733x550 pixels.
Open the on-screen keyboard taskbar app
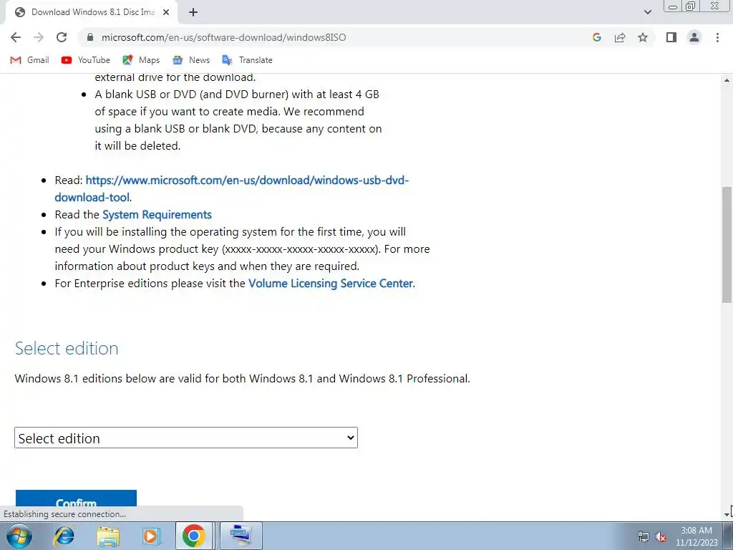click(x=241, y=536)
